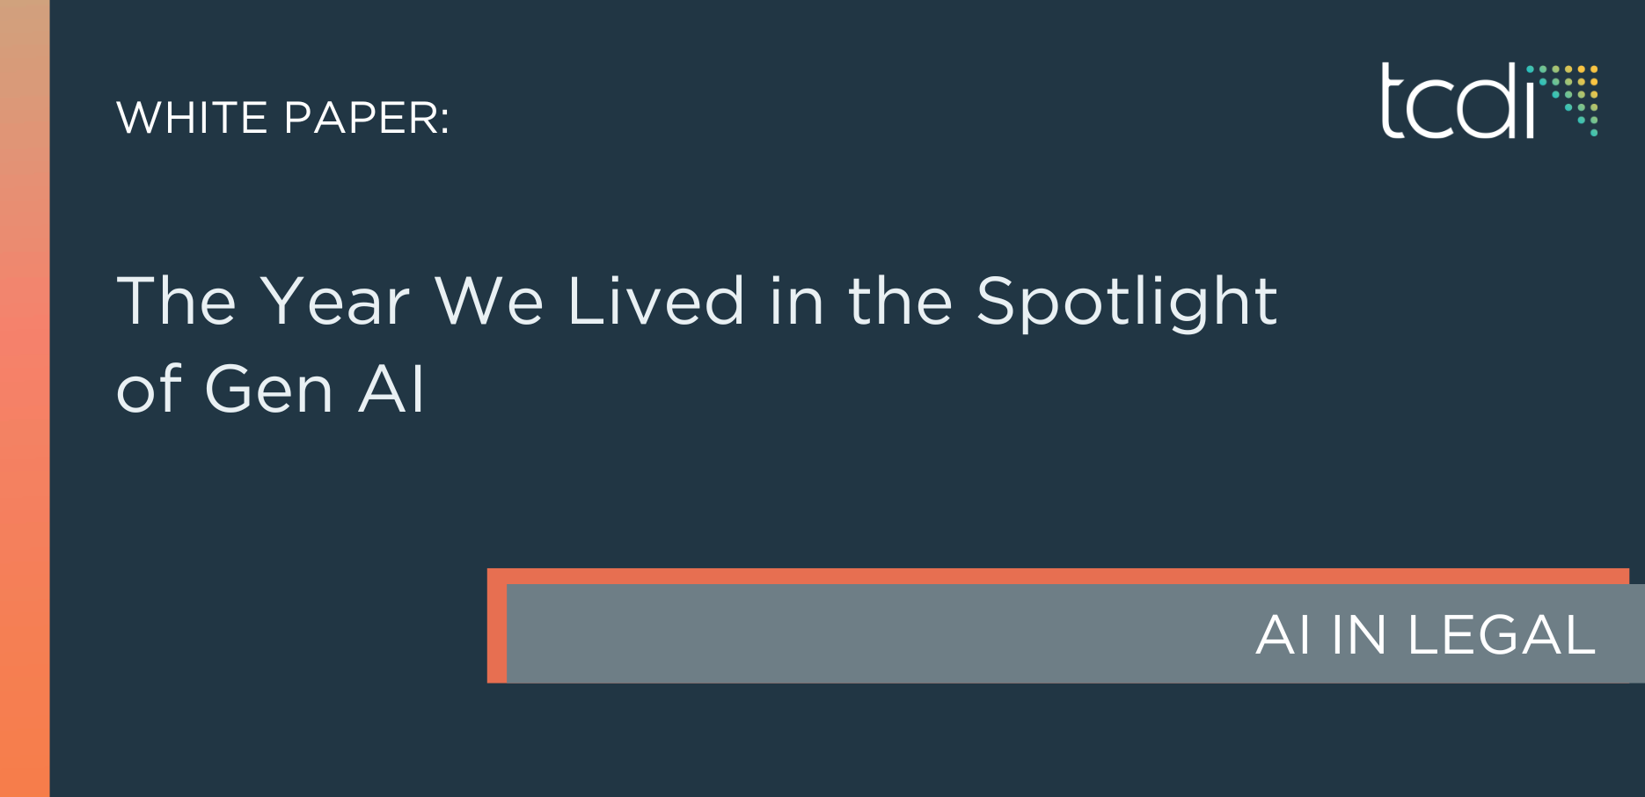This screenshot has height=797, width=1645.
Task: Click the word "Year" in the title
Action: coord(336,302)
